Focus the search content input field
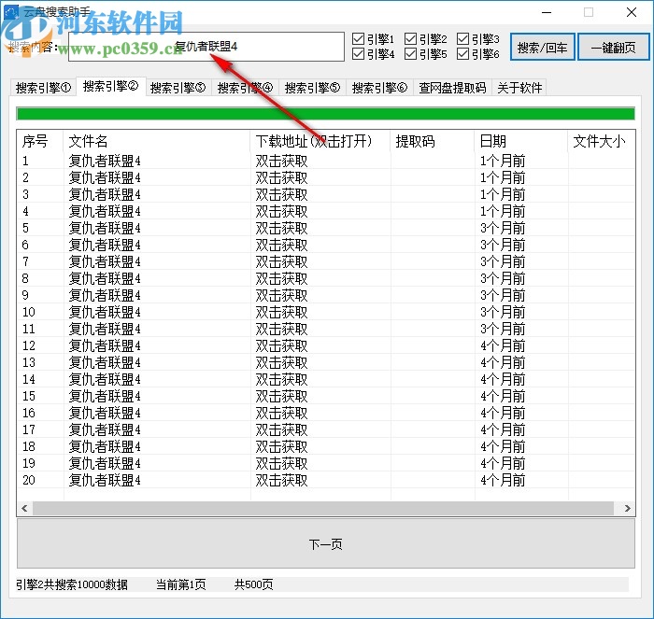The height and width of the screenshot is (619, 654). (206, 47)
